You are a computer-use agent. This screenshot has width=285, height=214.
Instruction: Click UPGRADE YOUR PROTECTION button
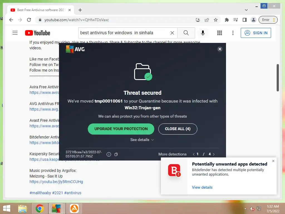tap(121, 129)
